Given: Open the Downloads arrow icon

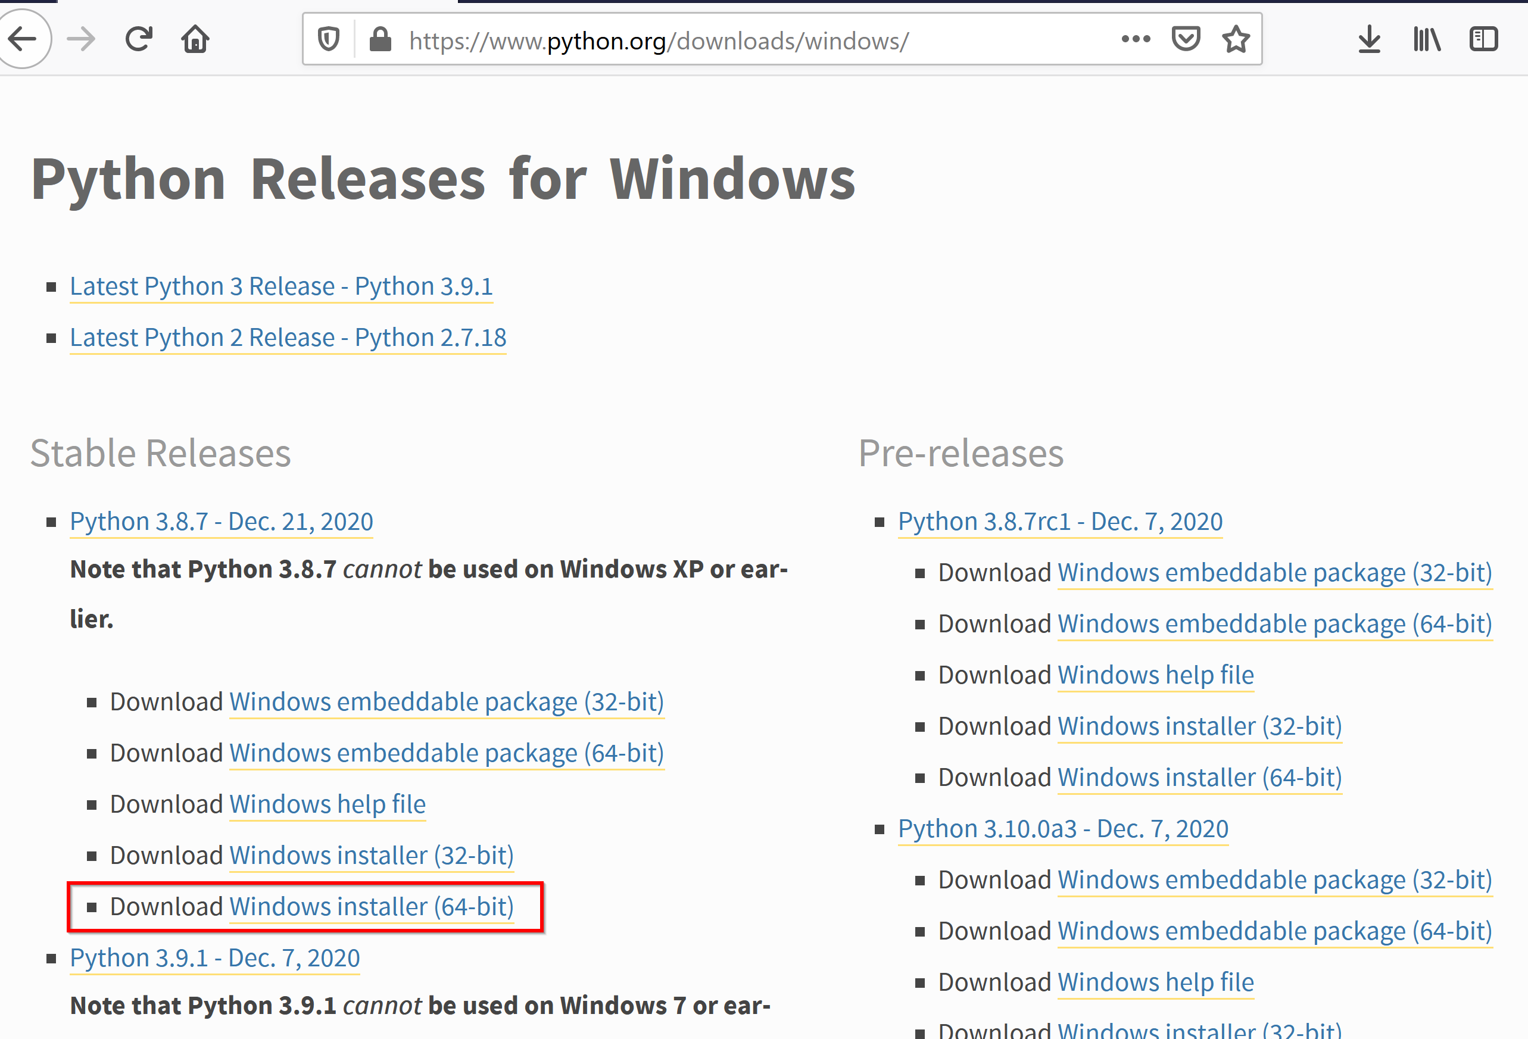Looking at the screenshot, I should (x=1370, y=39).
